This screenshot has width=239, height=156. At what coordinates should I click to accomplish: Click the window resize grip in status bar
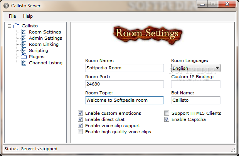[233, 150]
